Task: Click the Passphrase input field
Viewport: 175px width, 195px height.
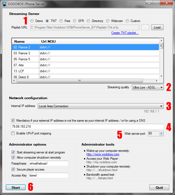Action: tap(49, 163)
